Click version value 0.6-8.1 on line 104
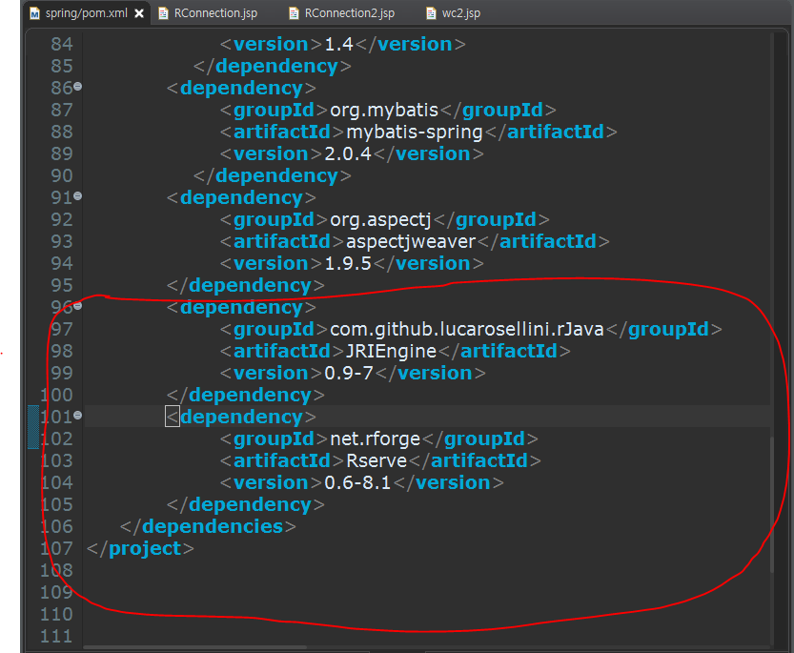Screen dimensions: 794x653 [357, 482]
